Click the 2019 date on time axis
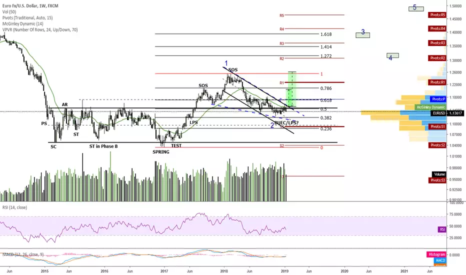The width and height of the screenshot is (466, 275). click(284, 271)
